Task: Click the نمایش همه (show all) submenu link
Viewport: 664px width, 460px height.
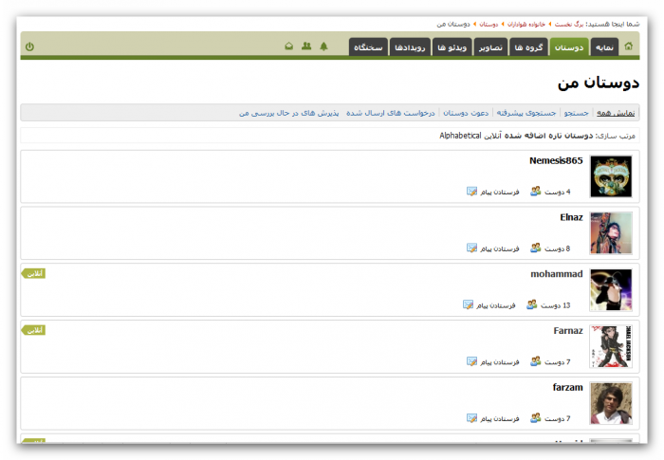Action: click(x=616, y=113)
